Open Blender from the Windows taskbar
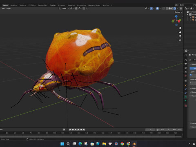This screenshot has height=147, width=196. pos(134,144)
